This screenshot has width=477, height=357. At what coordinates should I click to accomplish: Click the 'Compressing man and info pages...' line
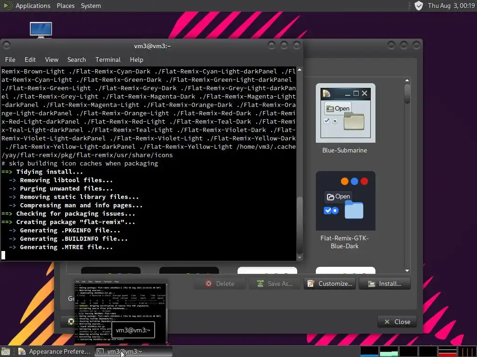pyautogui.click(x=81, y=205)
